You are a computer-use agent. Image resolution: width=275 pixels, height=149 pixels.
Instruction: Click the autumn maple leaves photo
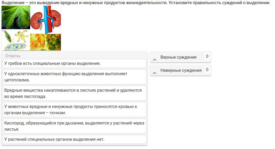click(46, 42)
